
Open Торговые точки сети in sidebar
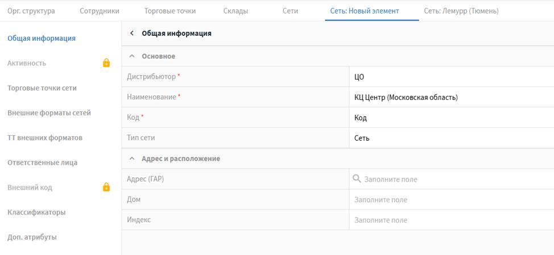[42, 88]
